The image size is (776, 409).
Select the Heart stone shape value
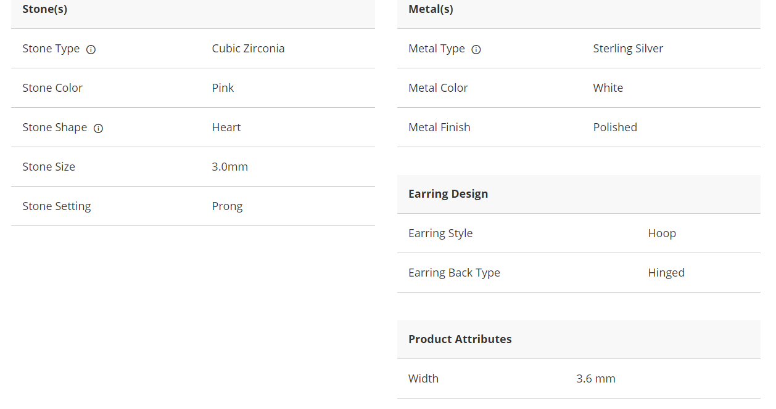[226, 128]
